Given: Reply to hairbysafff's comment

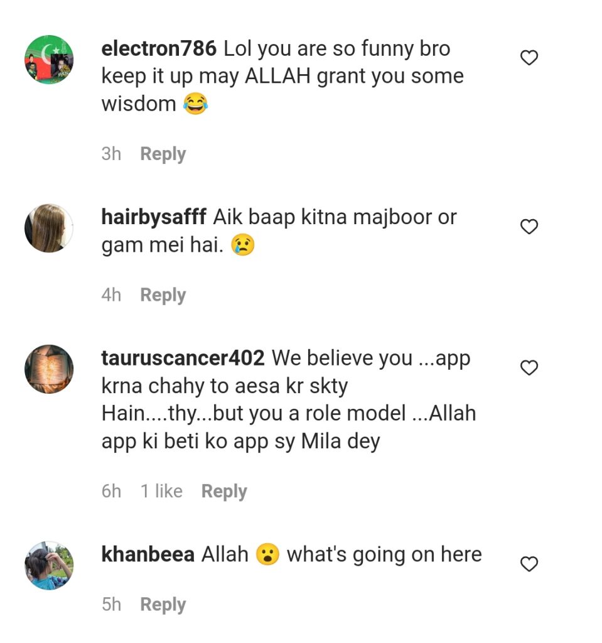Looking at the screenshot, I should (163, 295).
